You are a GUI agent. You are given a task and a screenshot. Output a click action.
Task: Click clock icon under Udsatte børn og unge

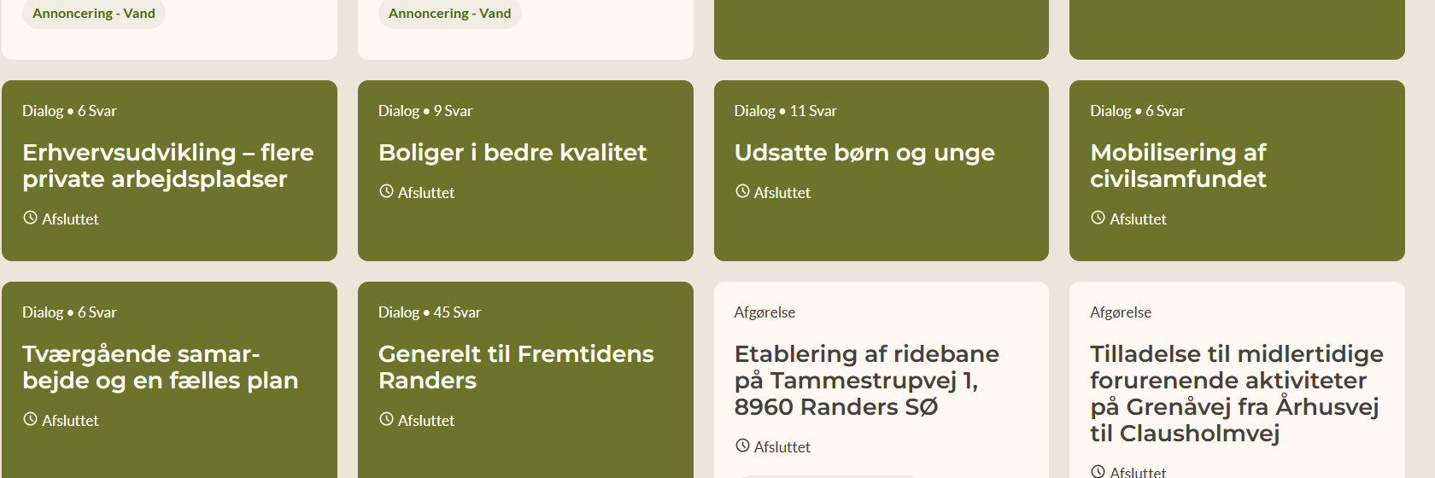(x=742, y=191)
